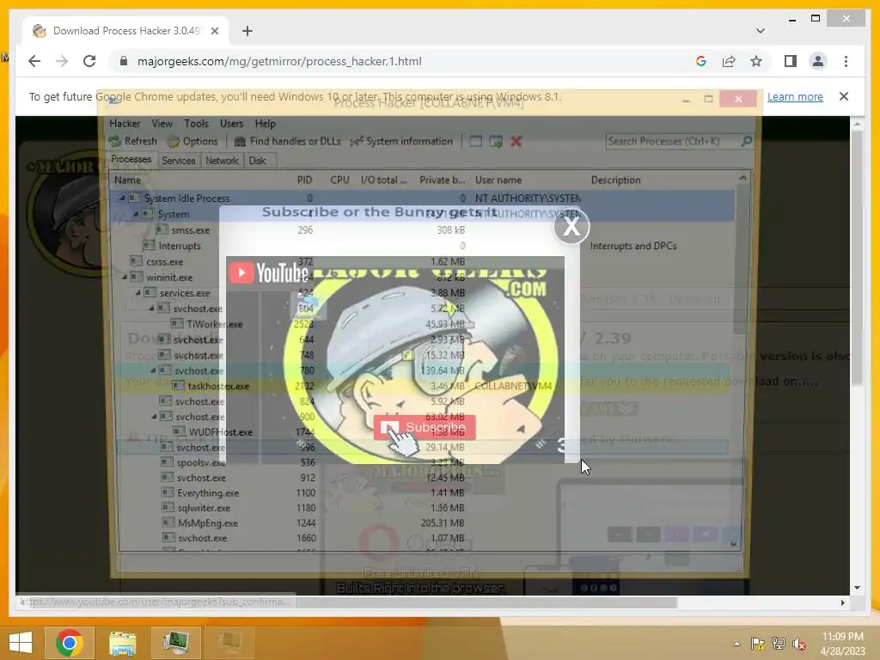Open the Chrome side panel

pos(791,61)
